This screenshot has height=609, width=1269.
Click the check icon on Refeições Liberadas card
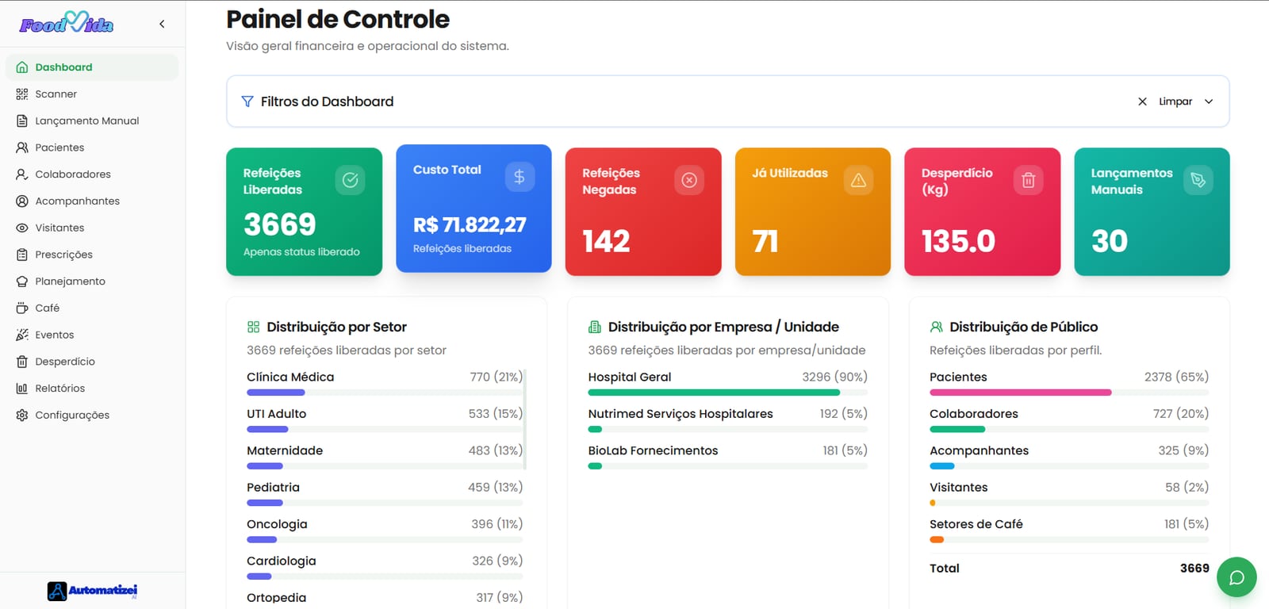pyautogui.click(x=350, y=180)
